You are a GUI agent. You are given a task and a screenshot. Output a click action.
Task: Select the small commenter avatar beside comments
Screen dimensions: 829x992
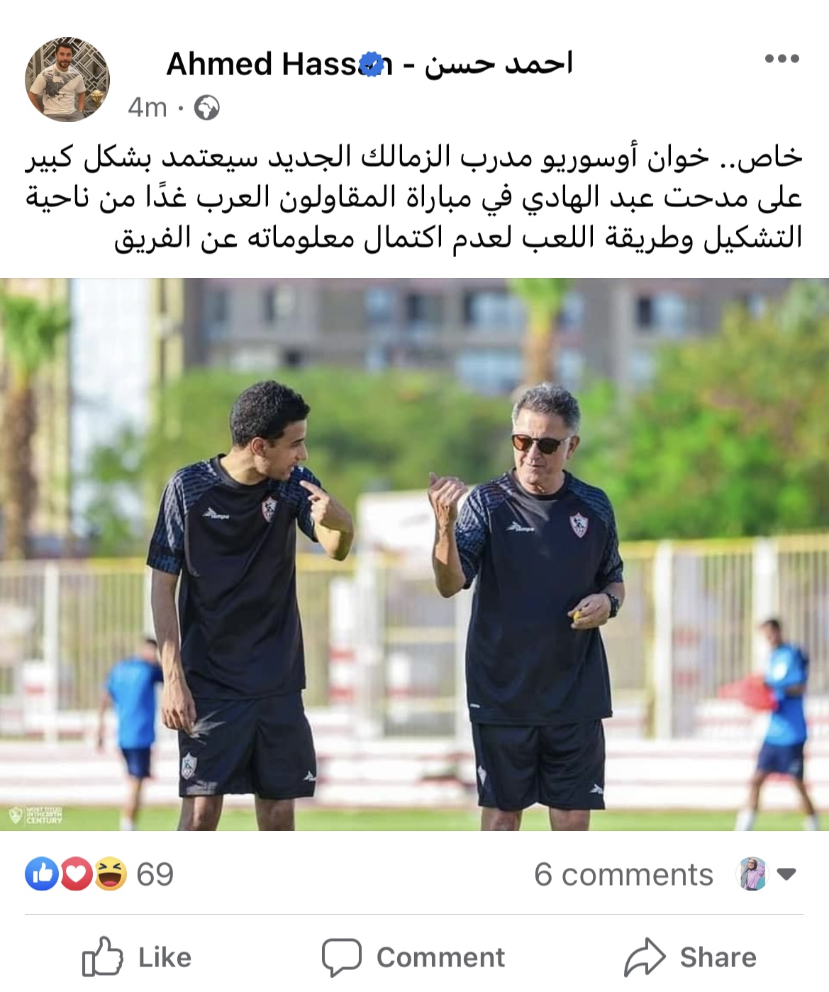coord(752,874)
